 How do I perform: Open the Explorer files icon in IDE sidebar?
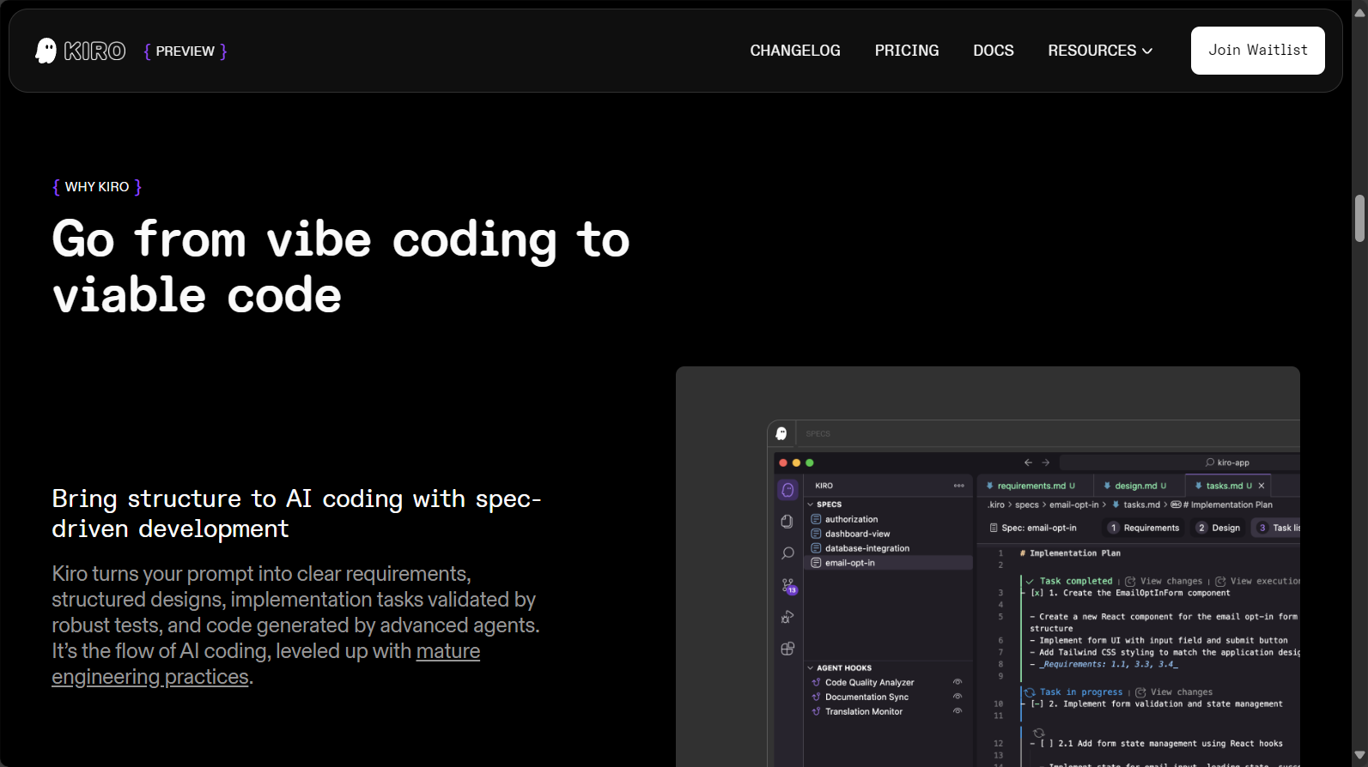tap(787, 522)
